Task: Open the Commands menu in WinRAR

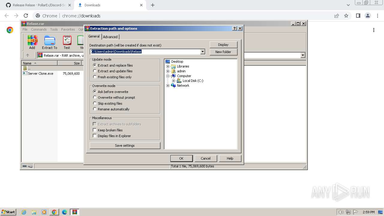Action: pos(39,29)
